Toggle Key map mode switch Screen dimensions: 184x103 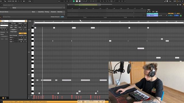coord(170,1)
